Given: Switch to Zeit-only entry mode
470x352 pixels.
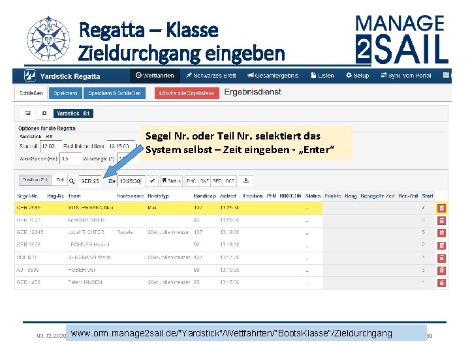Looking at the screenshot, I should (59, 180).
